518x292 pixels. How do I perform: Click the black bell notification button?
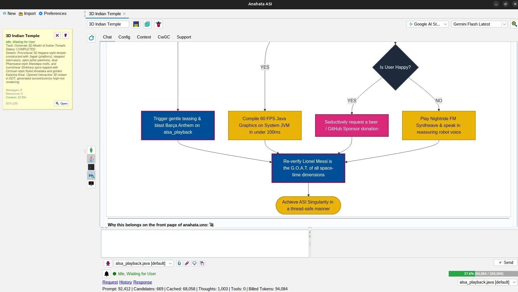(x=107, y=274)
